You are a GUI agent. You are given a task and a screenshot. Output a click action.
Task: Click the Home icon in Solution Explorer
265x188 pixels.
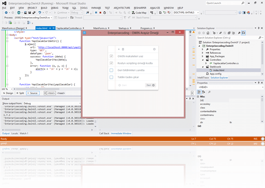coord(208,33)
